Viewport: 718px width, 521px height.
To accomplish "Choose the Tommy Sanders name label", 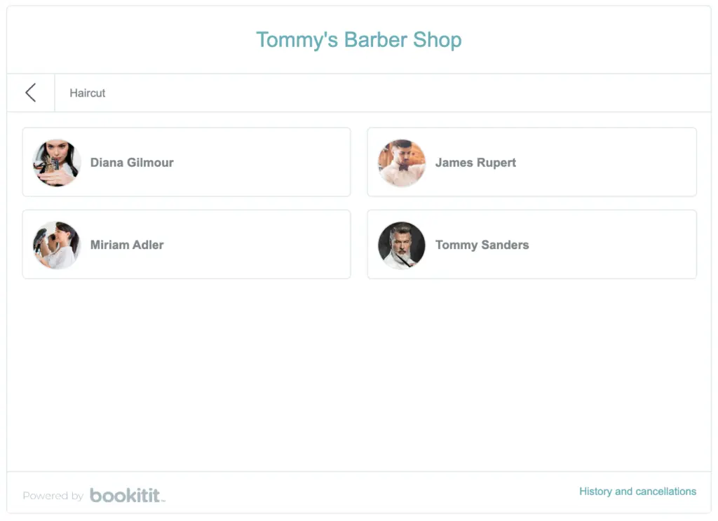I will (482, 245).
